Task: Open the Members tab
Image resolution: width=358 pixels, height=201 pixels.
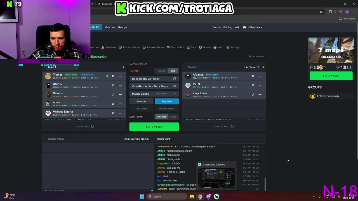Action: [x=109, y=47]
